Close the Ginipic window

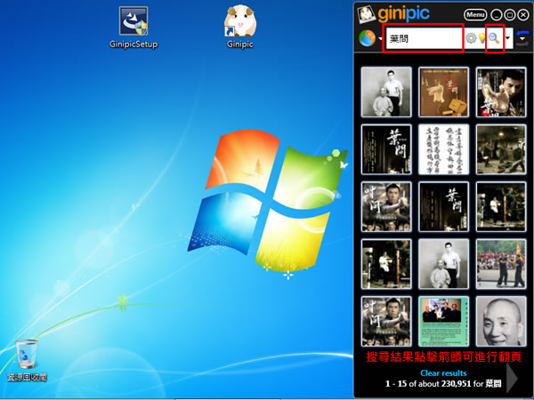click(x=523, y=14)
